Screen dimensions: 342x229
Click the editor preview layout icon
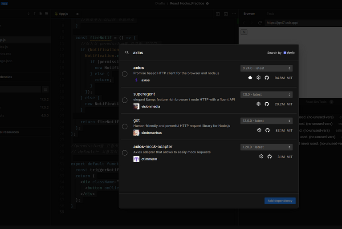[x=226, y=14]
